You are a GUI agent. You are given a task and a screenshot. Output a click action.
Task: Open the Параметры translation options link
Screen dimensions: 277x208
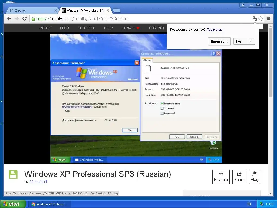pos(215,30)
